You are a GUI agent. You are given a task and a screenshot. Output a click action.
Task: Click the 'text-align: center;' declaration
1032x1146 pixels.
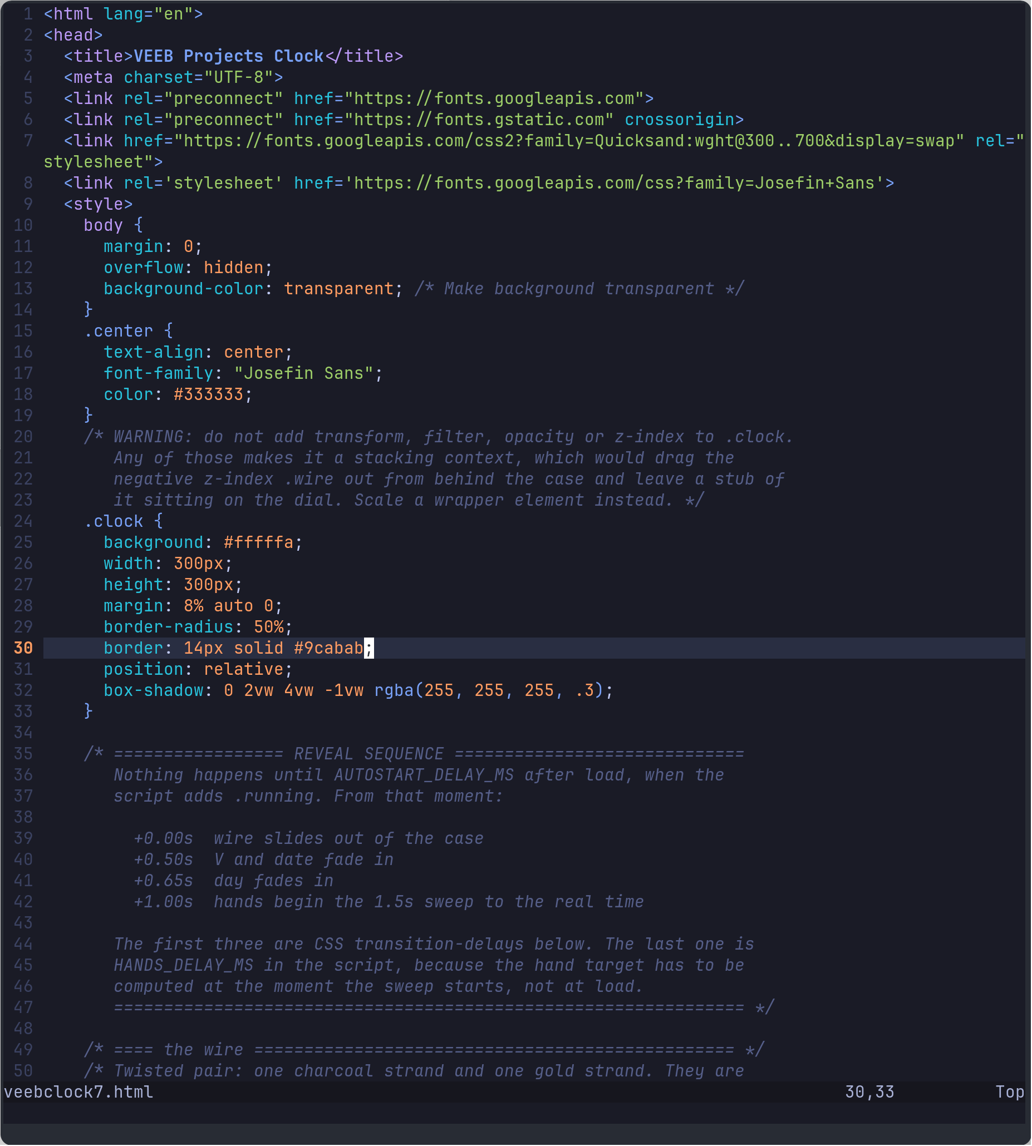tap(199, 353)
